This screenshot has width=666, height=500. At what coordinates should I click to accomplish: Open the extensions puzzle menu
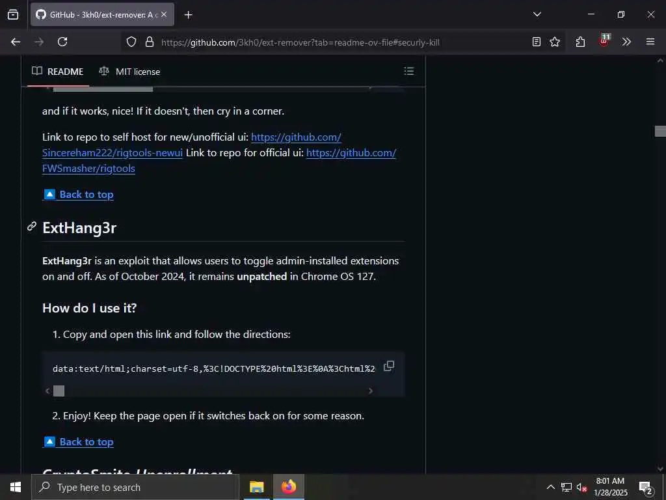pos(580,42)
